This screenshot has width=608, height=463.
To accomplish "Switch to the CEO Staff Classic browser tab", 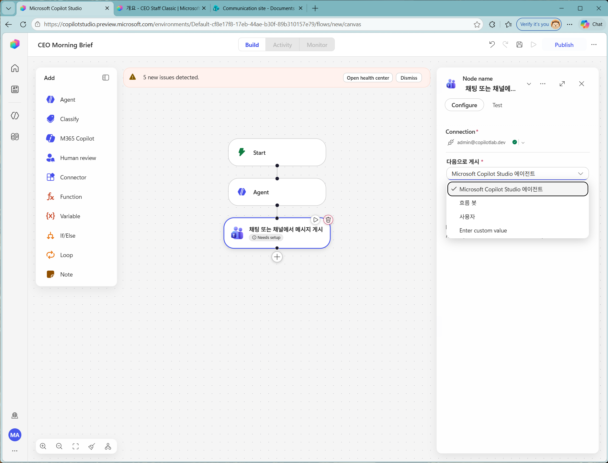I will pos(162,8).
